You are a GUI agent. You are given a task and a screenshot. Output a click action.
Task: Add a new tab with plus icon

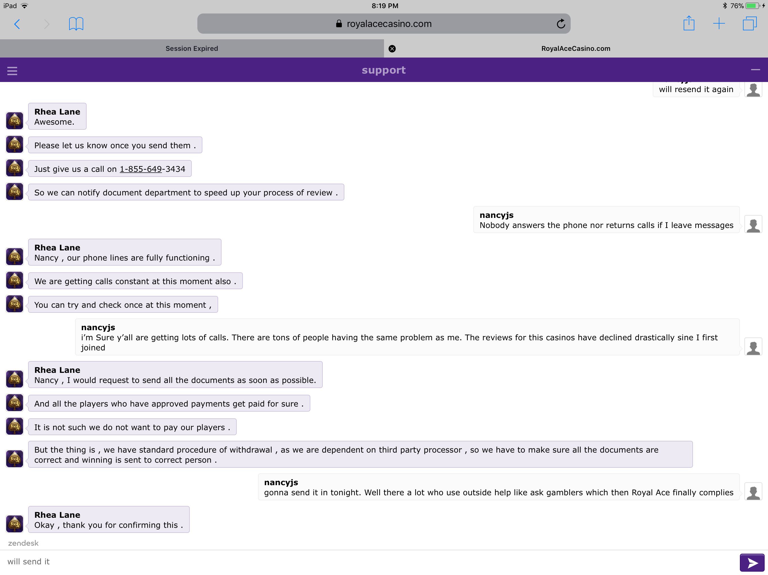pyautogui.click(x=719, y=24)
